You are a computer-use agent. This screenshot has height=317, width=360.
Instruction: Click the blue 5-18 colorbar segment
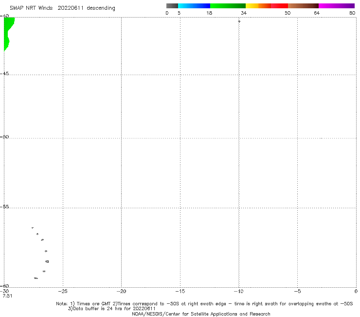[x=194, y=6]
